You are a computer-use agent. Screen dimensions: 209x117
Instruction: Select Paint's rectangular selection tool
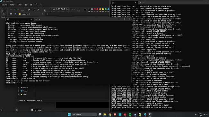[4, 11]
